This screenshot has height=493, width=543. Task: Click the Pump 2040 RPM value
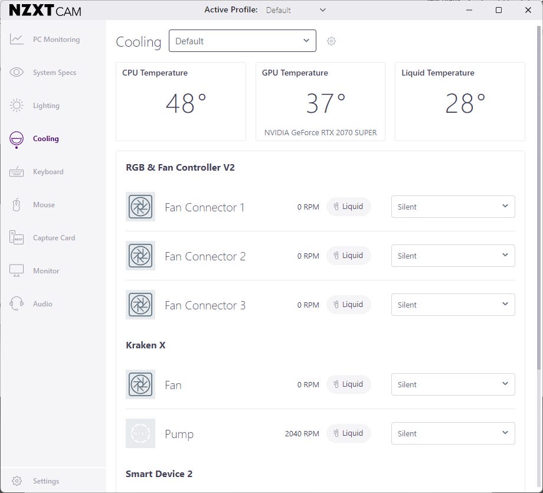point(302,433)
